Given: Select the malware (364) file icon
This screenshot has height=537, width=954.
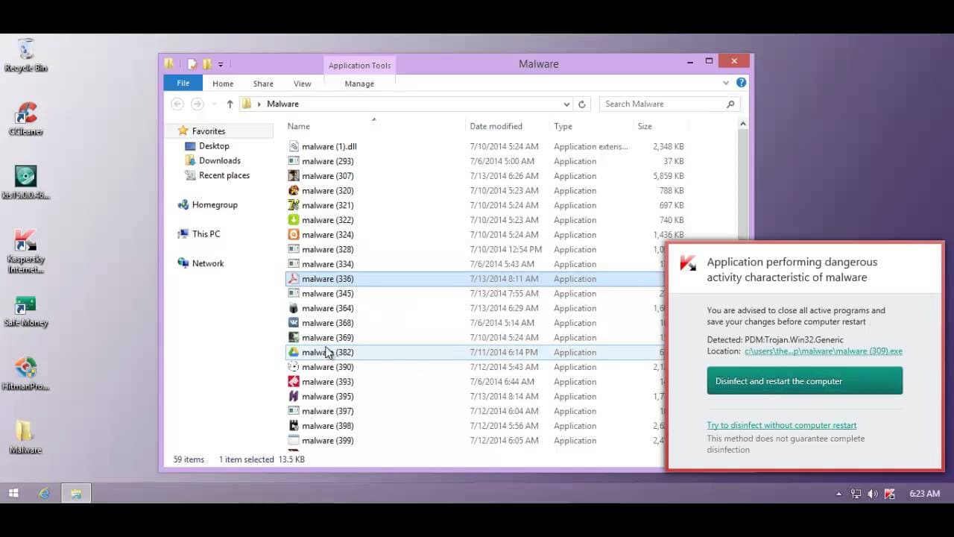Looking at the screenshot, I should coord(294,308).
